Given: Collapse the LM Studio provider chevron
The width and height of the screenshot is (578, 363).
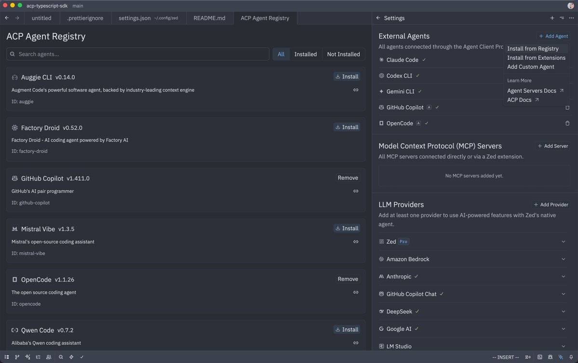Looking at the screenshot, I should [563, 346].
